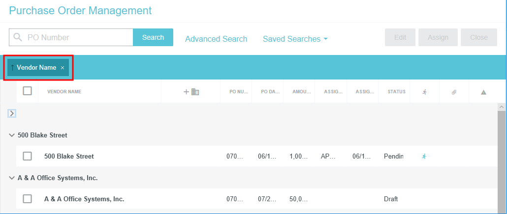Click the Vendor Name column header

[64, 92]
